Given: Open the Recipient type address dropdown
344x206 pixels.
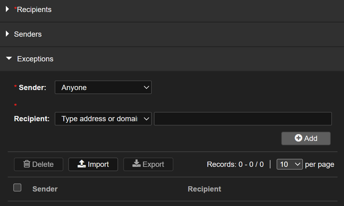Looking at the screenshot, I should point(103,119).
